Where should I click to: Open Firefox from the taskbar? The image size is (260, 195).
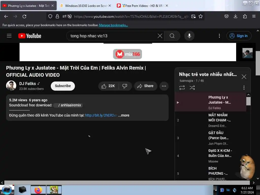[x=38, y=190]
